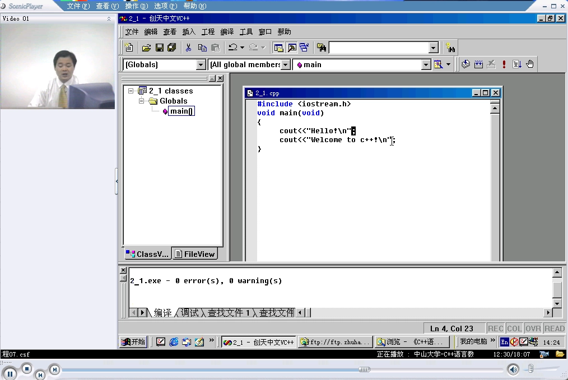
Task: Collapse the Globals tree node
Action: (141, 101)
